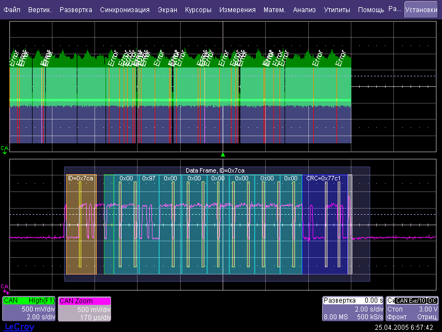Select the green CAN High(F1) trace descriptor
The height and width of the screenshot is (332, 442).
pos(29,309)
